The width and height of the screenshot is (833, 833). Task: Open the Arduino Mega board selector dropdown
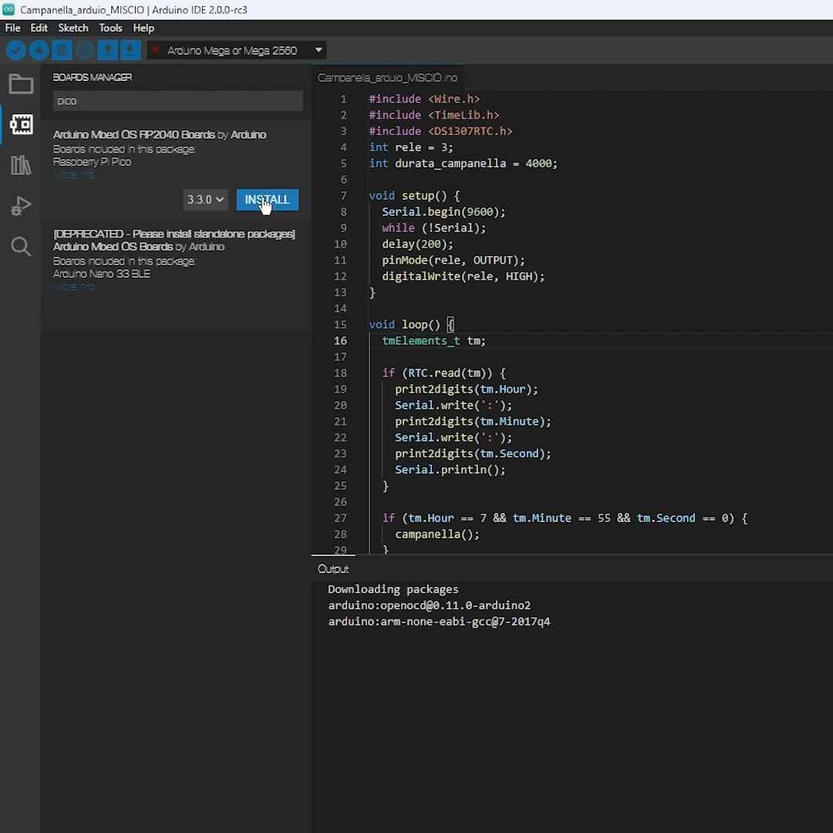(x=238, y=51)
